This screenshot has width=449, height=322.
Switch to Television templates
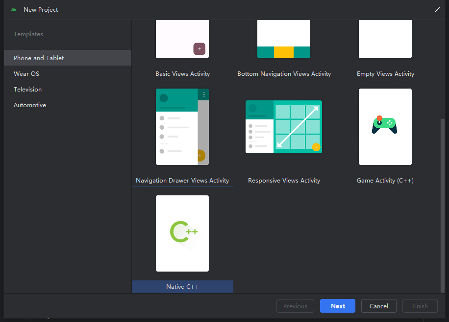click(68, 89)
